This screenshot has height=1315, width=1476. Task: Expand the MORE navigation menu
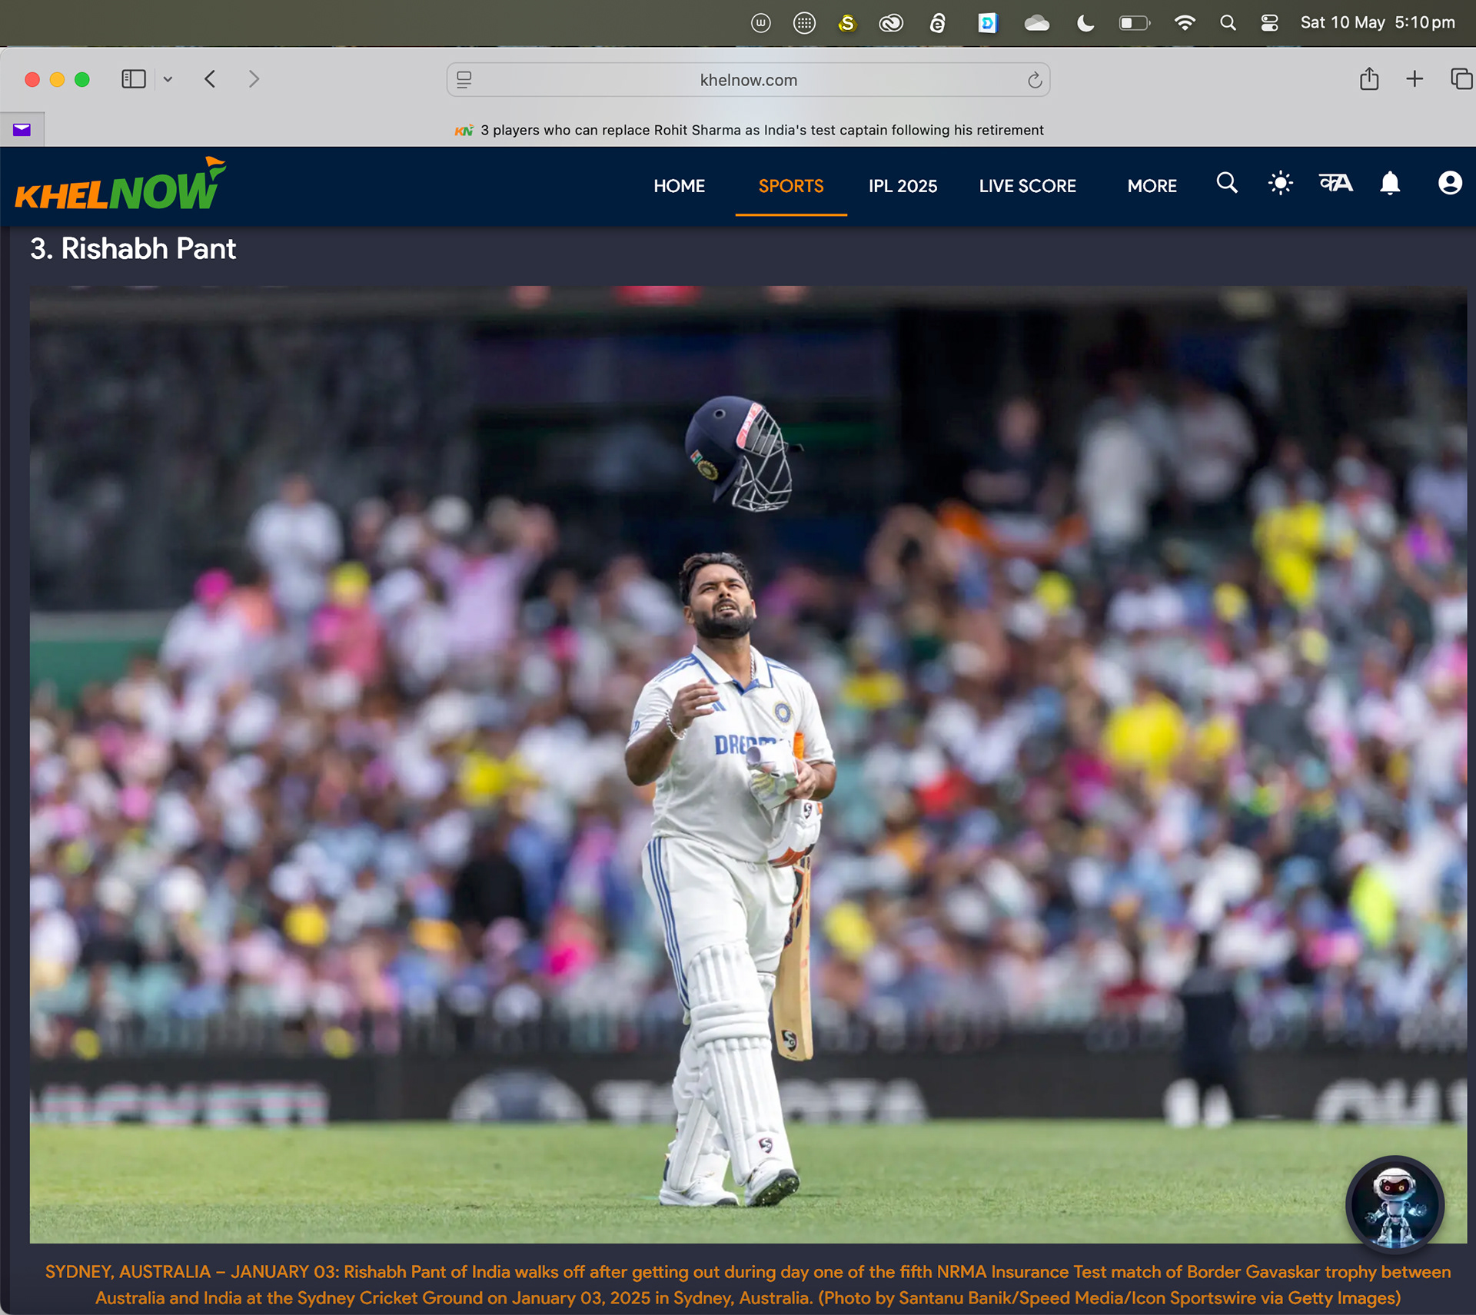click(1152, 186)
